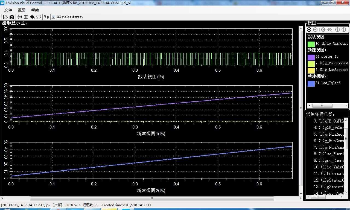Select the vertical stretch tool

[x=26, y=17]
